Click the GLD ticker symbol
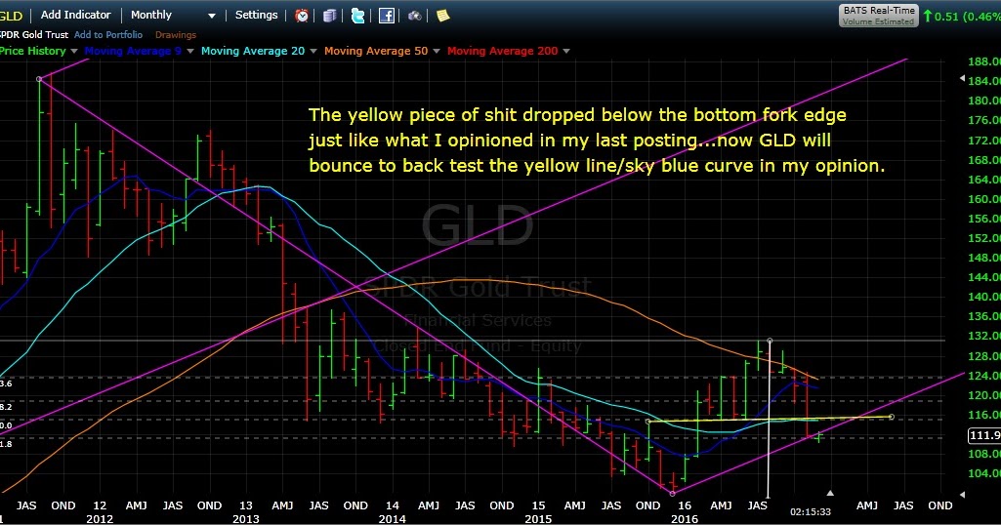1001x525 pixels. pos(11,16)
